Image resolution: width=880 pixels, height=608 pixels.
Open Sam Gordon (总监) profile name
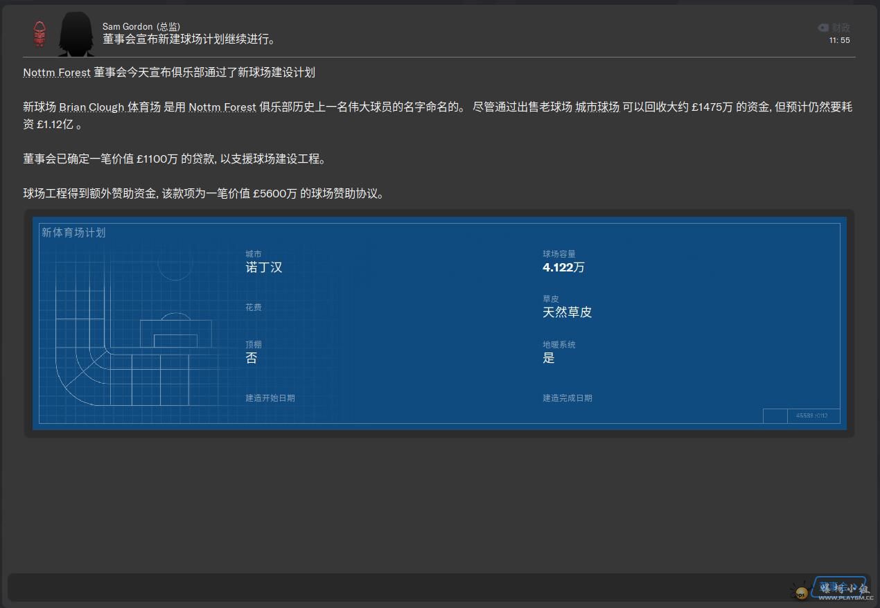tap(141, 27)
